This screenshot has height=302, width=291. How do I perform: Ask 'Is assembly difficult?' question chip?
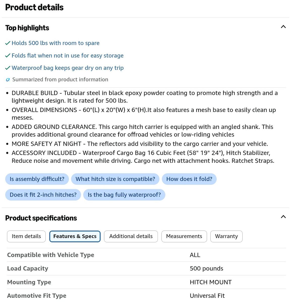37,179
